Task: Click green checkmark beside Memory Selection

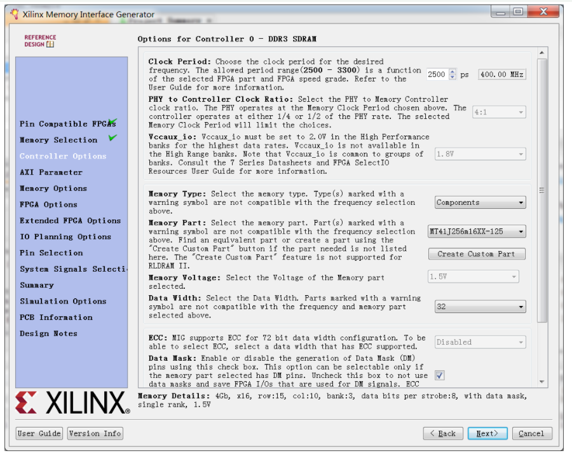Action: pos(112,137)
